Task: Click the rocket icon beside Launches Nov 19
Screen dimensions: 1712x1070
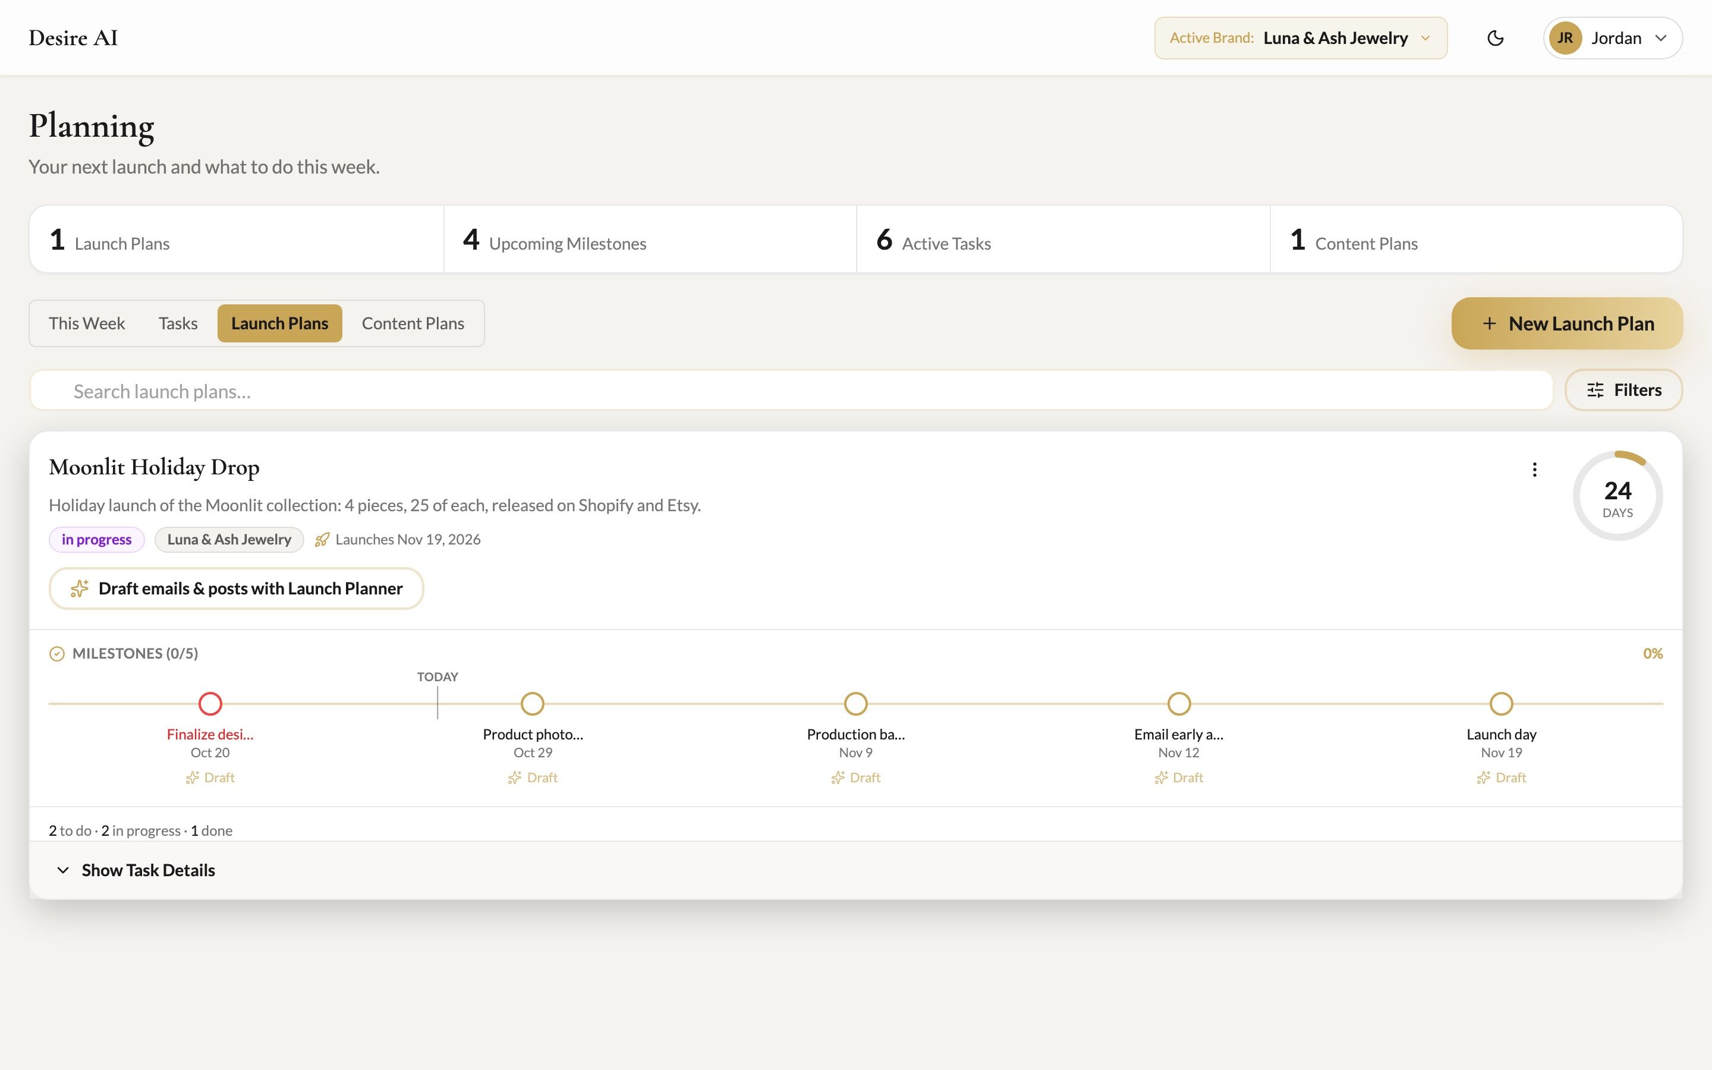Action: tap(322, 540)
